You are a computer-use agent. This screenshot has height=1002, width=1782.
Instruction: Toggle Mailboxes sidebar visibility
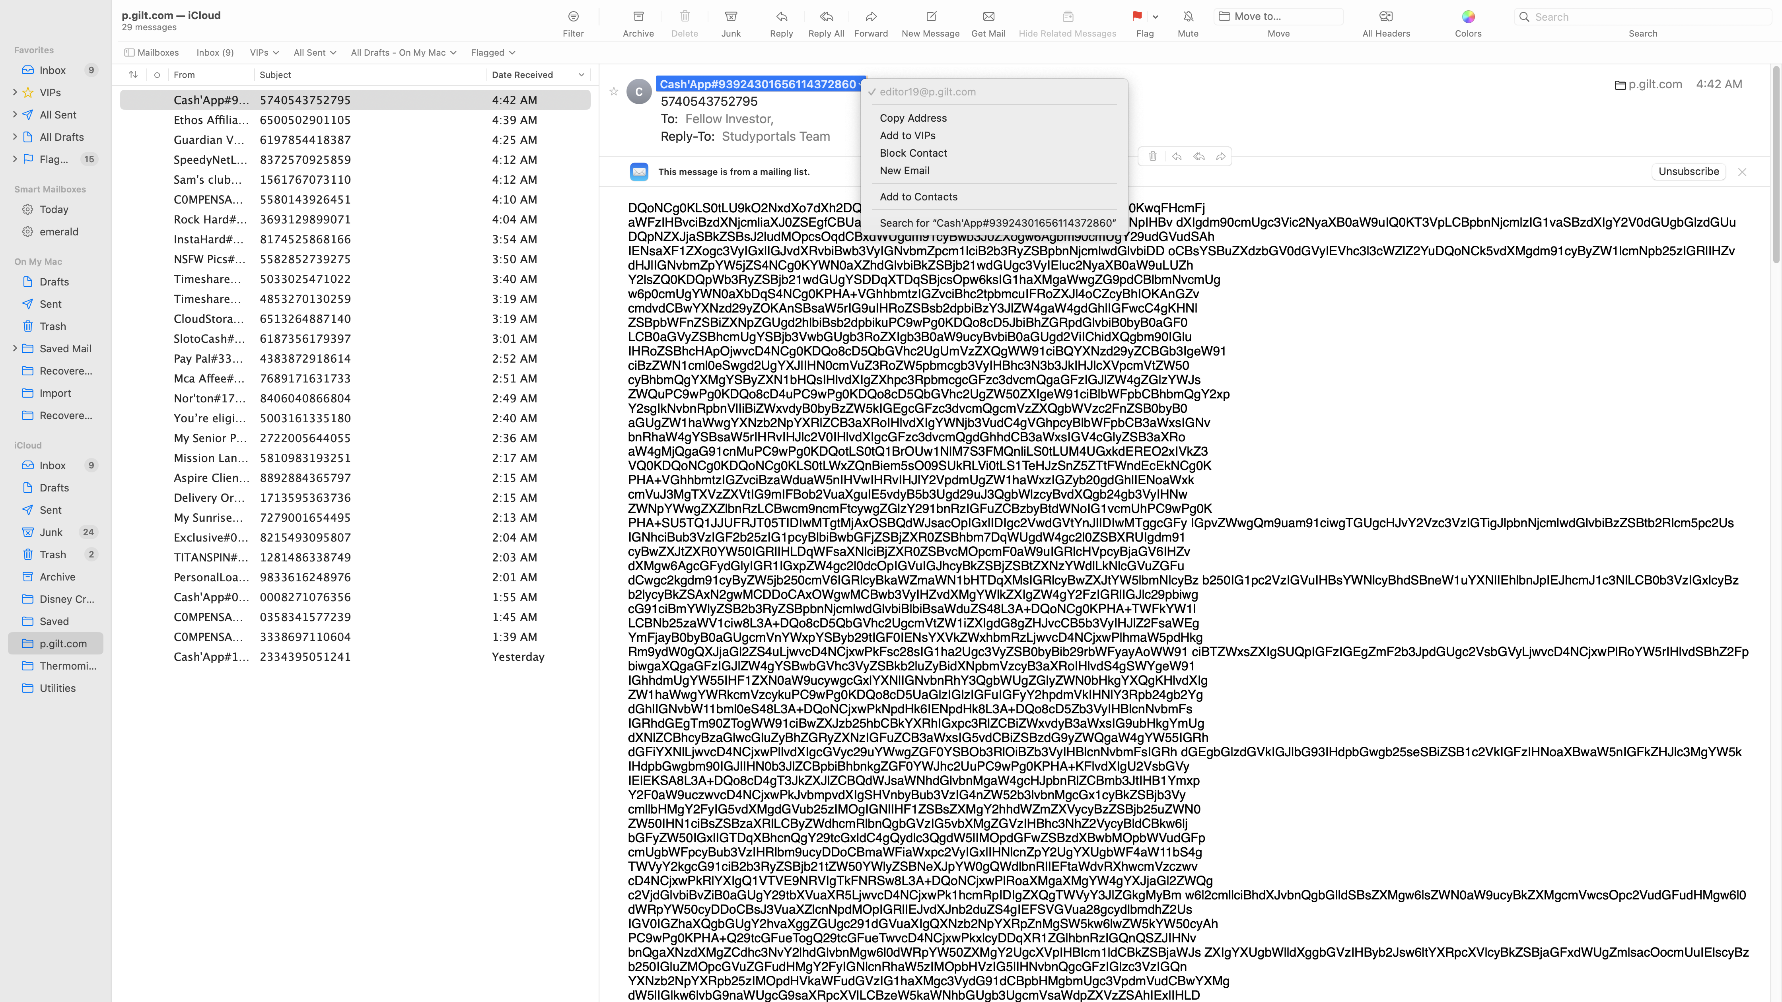pyautogui.click(x=152, y=52)
